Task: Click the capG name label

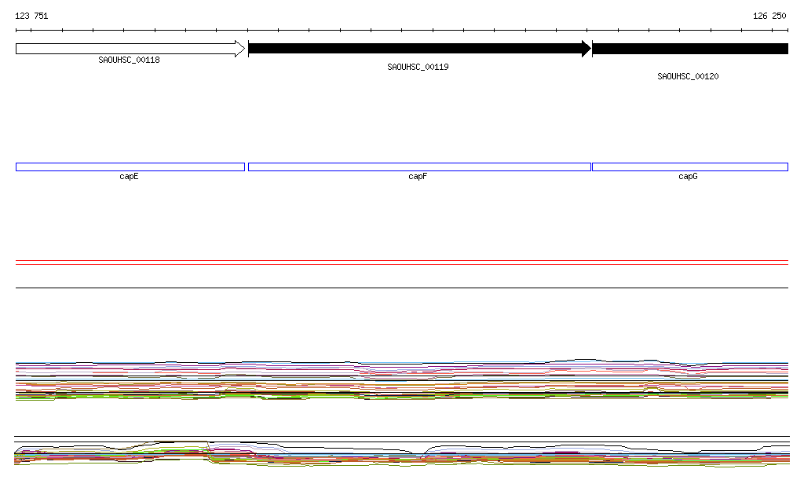Action: tap(688, 177)
